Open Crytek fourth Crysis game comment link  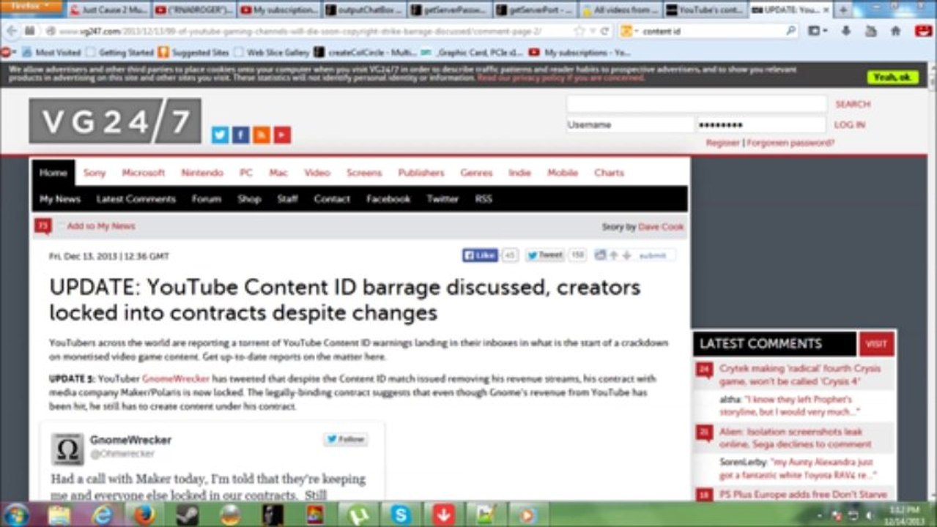coord(800,375)
